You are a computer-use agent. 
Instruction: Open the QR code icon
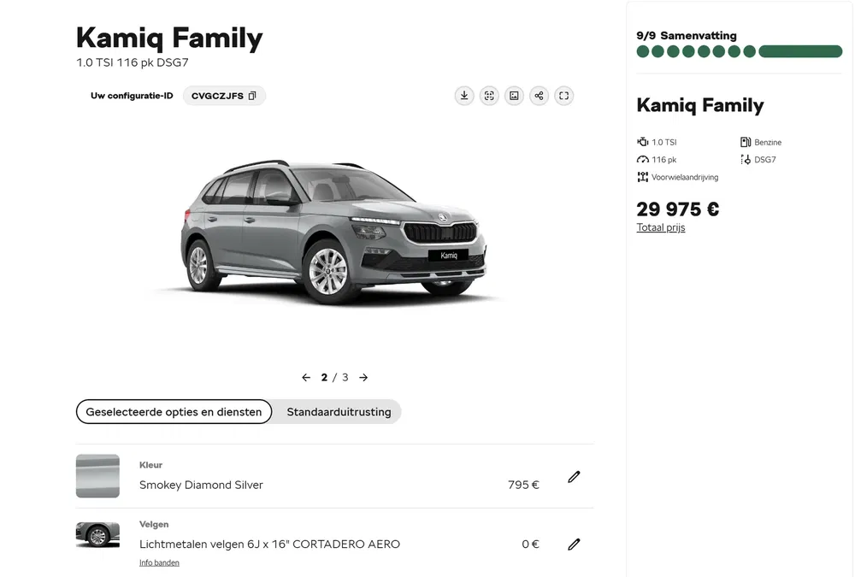click(x=489, y=96)
